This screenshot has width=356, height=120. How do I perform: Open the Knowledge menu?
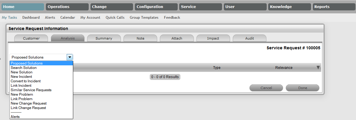tap(289, 7)
